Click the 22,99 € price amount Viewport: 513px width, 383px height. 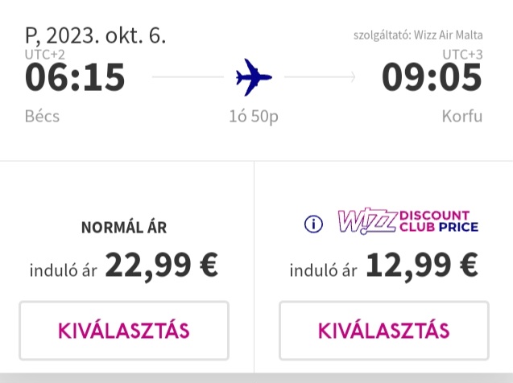pyautogui.click(x=161, y=266)
